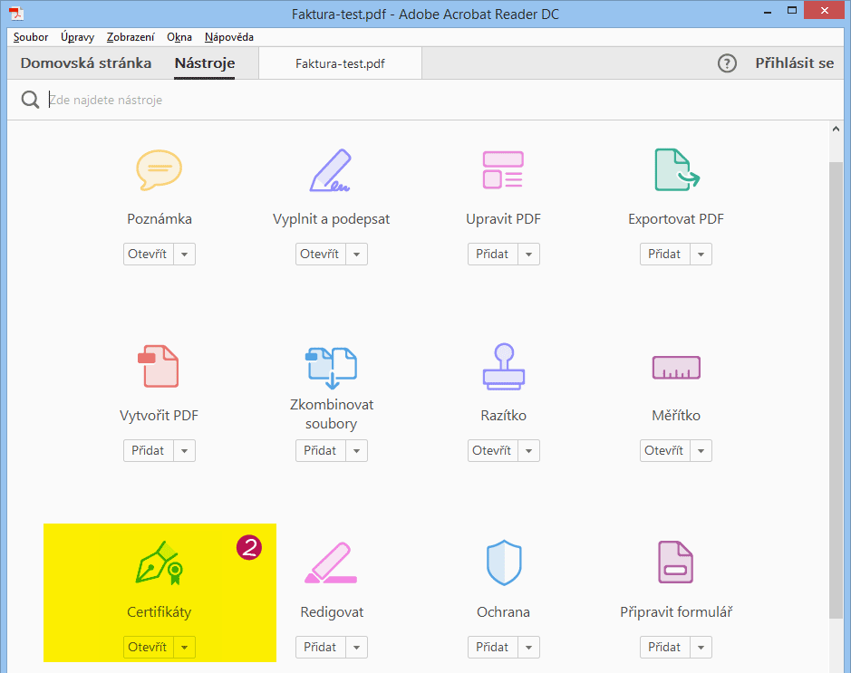Click the Zkombinovat soubory label

(331, 414)
